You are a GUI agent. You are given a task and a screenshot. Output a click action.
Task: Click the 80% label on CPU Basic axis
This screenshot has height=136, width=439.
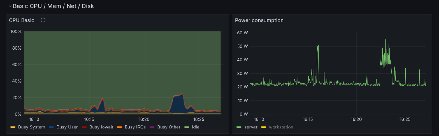tap(17, 48)
